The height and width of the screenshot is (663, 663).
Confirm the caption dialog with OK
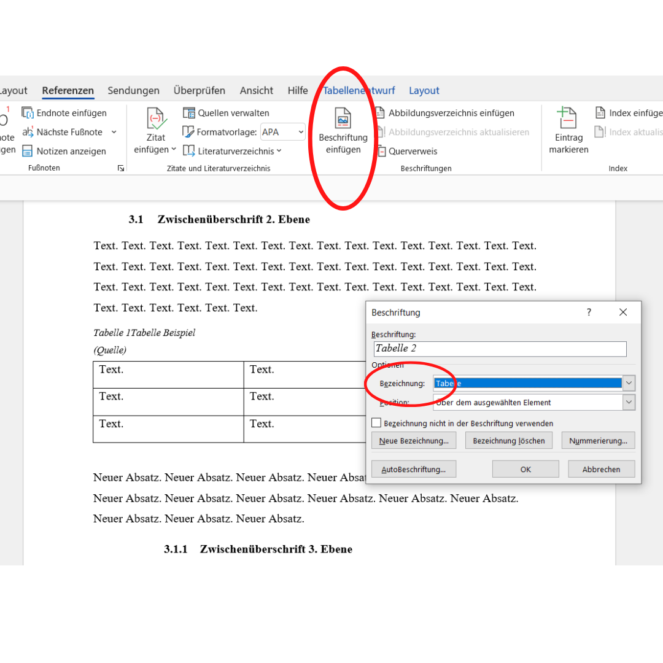tap(525, 469)
